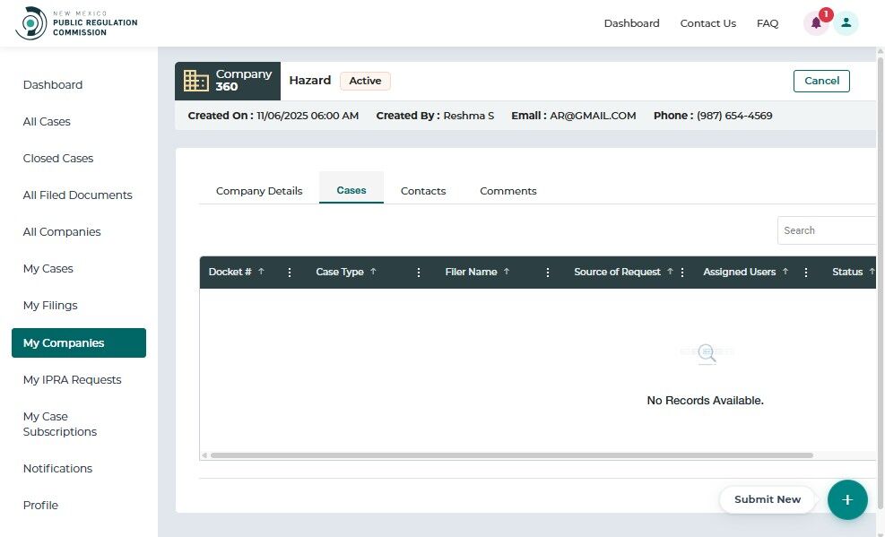Open the notifications bell icon
Viewport: 885px width, 537px height.
[x=816, y=23]
